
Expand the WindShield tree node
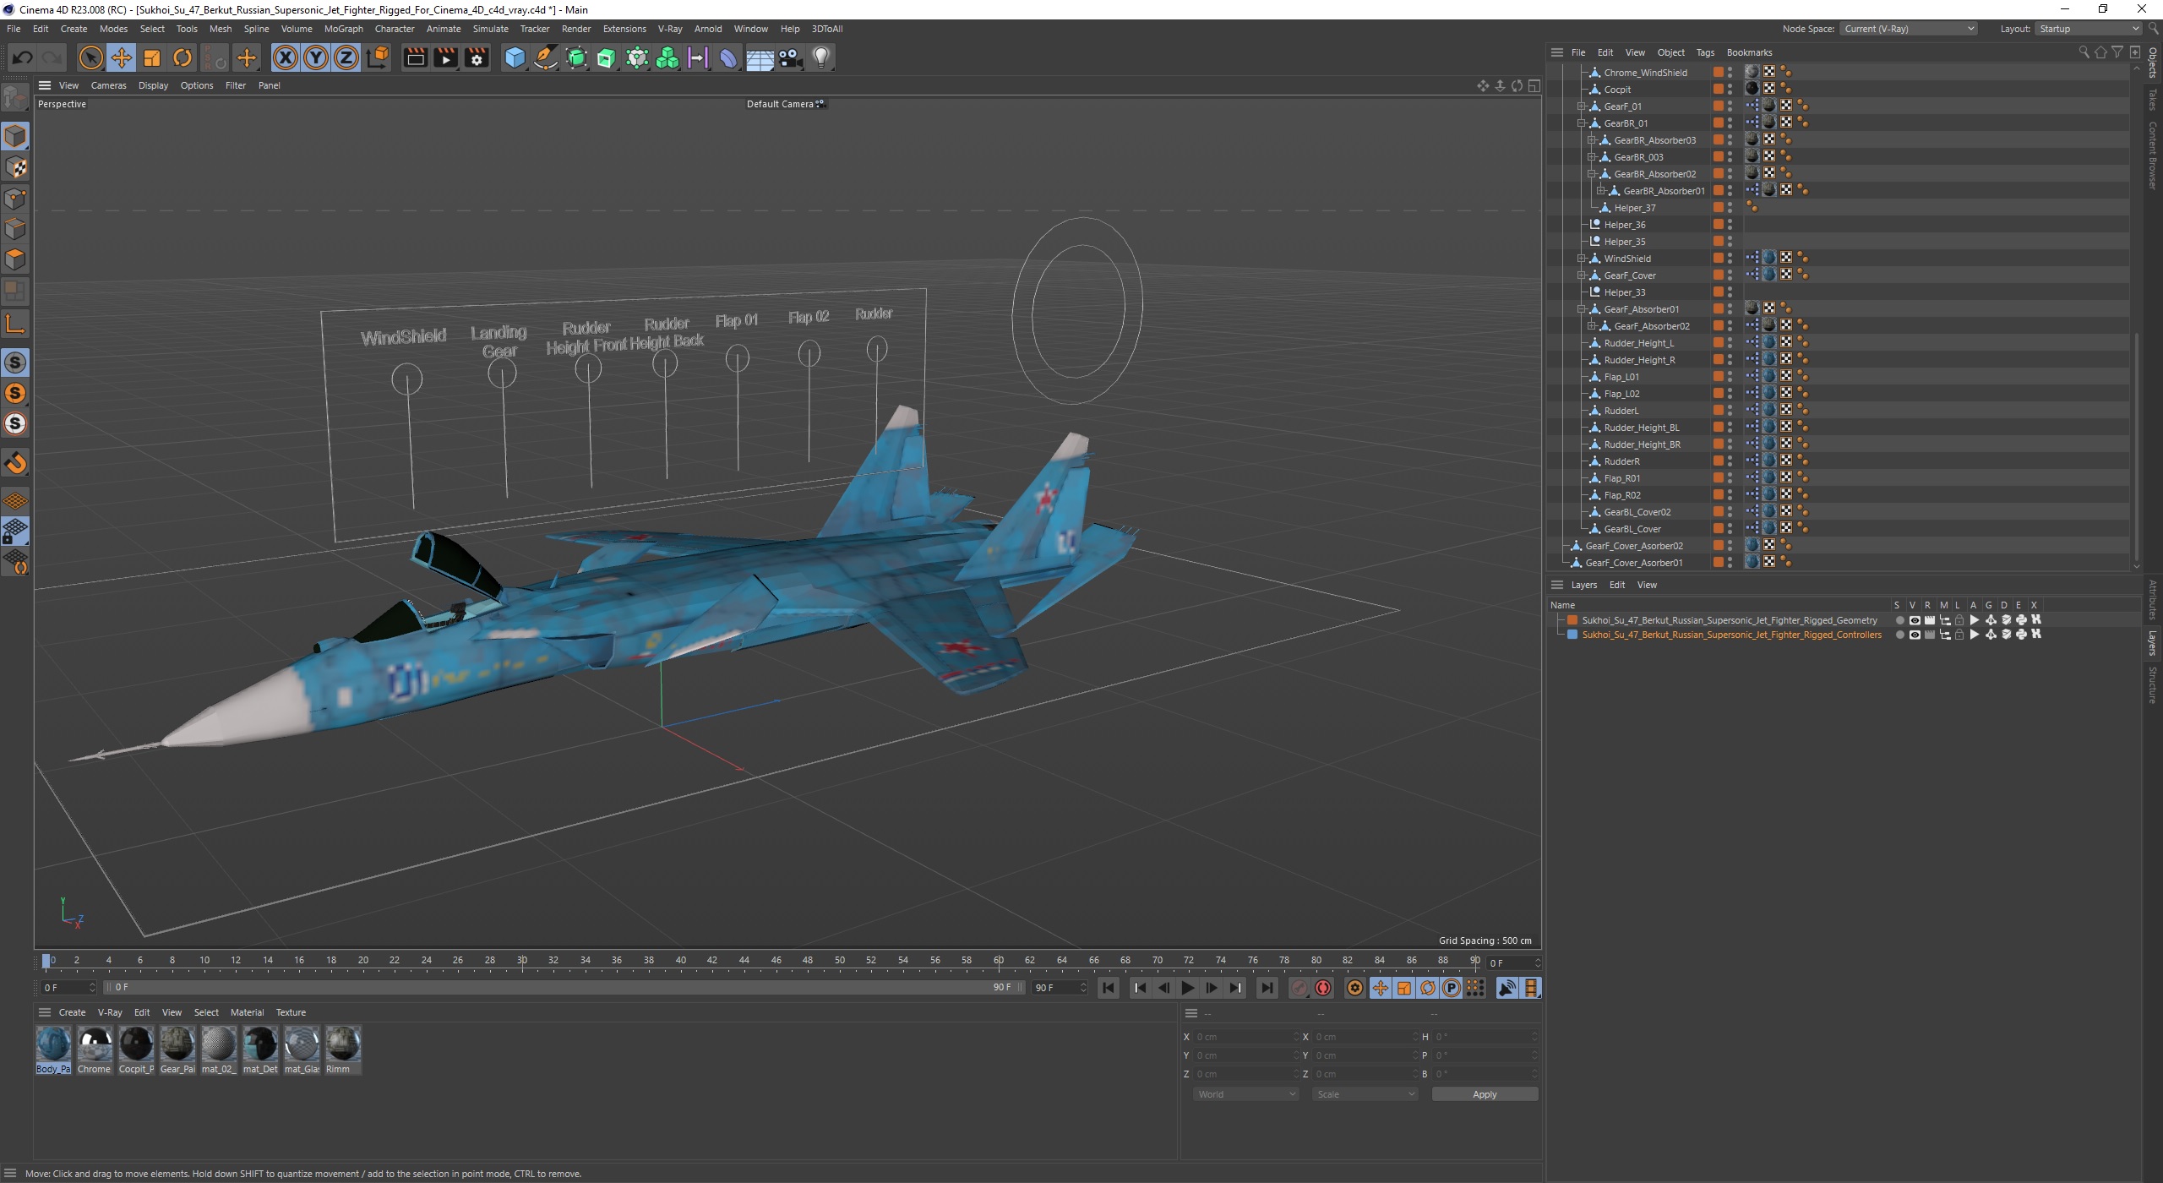pos(1581,259)
